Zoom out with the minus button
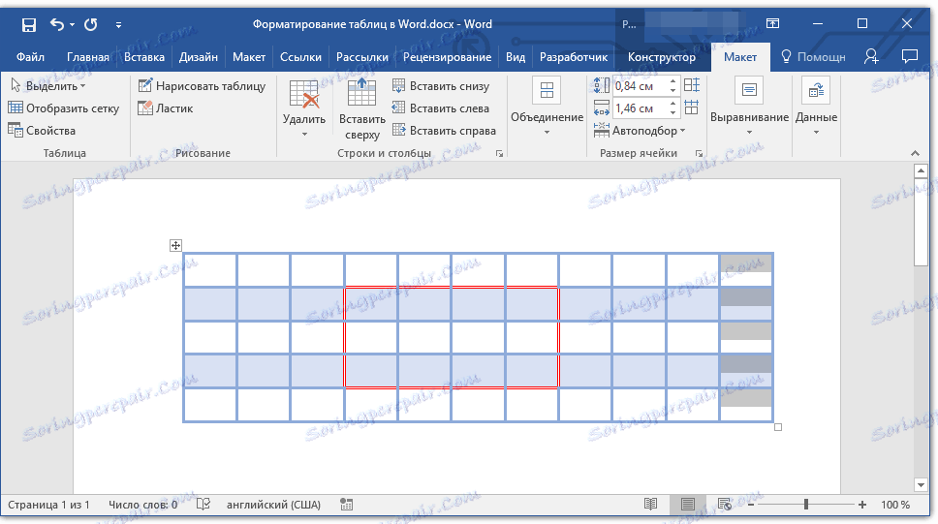Image resolution: width=938 pixels, height=524 pixels. click(x=751, y=505)
